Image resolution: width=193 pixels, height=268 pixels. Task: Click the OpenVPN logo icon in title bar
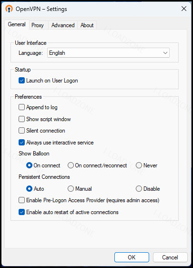point(9,9)
